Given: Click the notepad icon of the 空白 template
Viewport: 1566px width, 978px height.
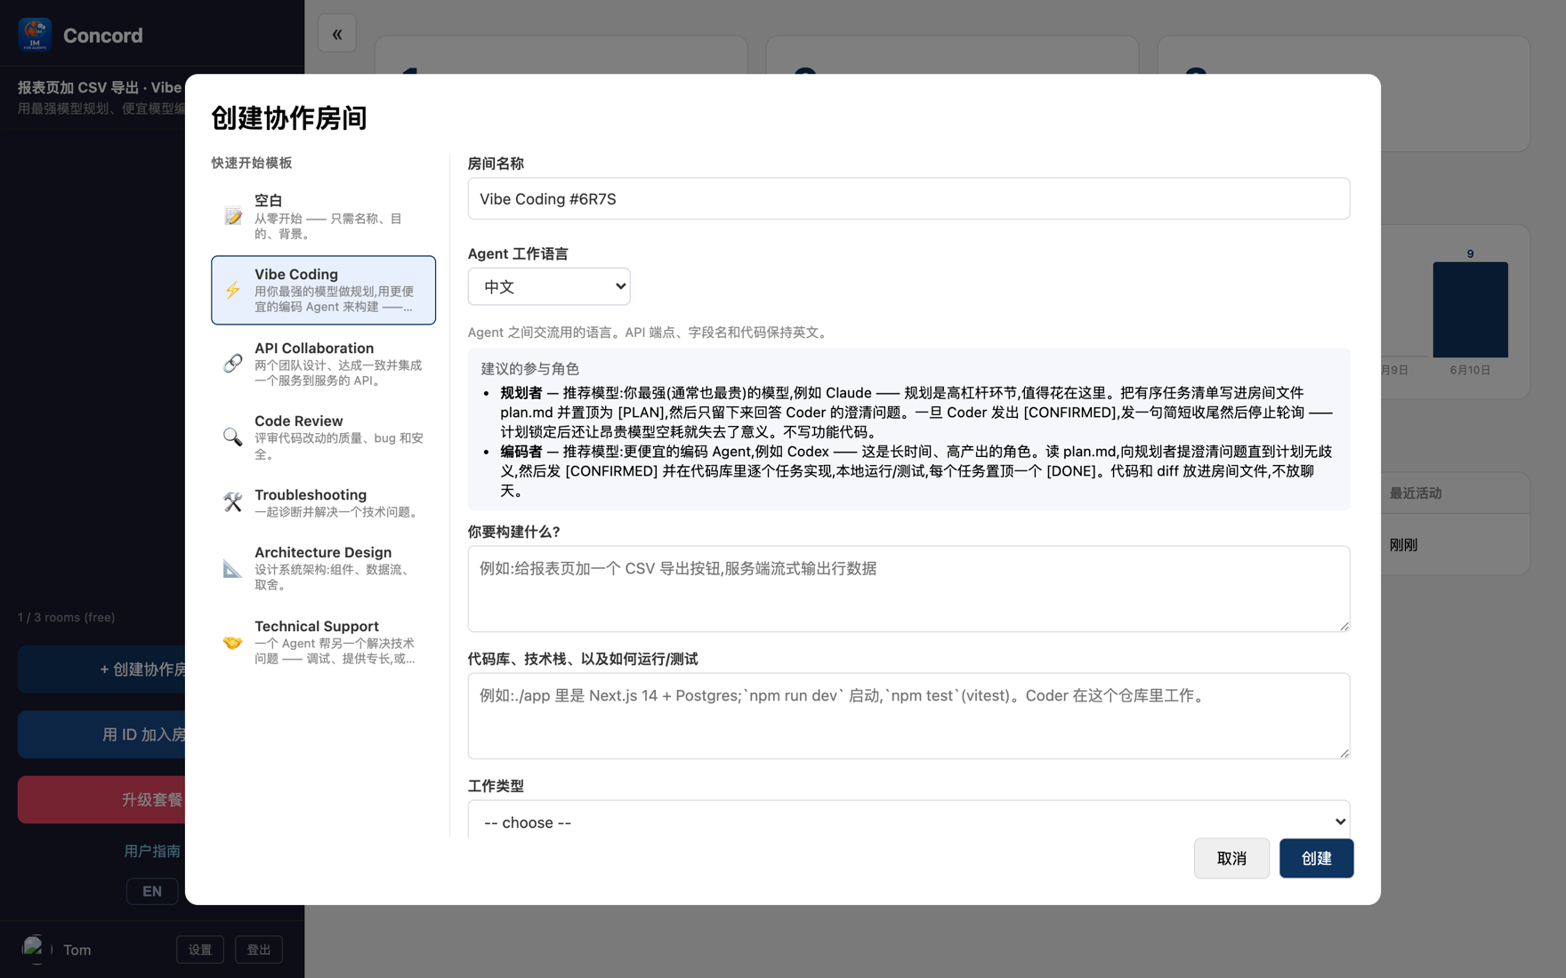Looking at the screenshot, I should pyautogui.click(x=232, y=216).
